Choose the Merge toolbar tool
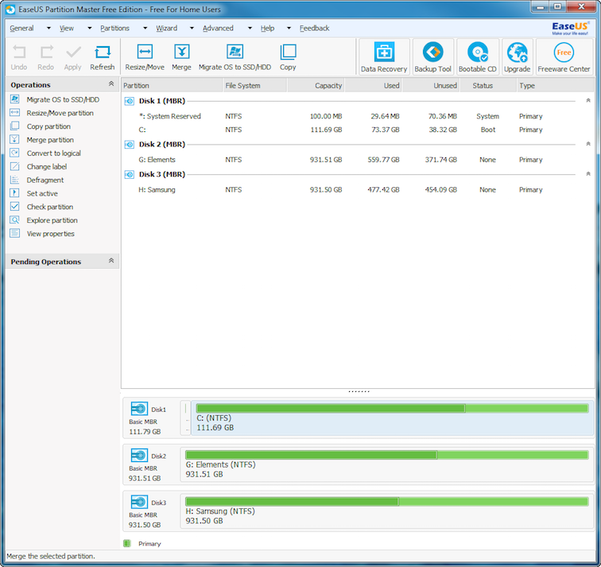The width and height of the screenshot is (601, 567). (181, 58)
